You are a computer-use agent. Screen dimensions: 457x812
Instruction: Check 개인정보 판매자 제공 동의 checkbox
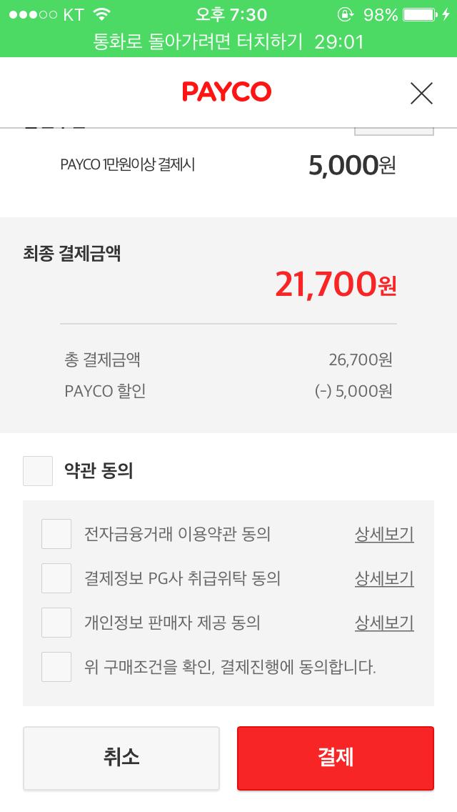pyautogui.click(x=56, y=623)
